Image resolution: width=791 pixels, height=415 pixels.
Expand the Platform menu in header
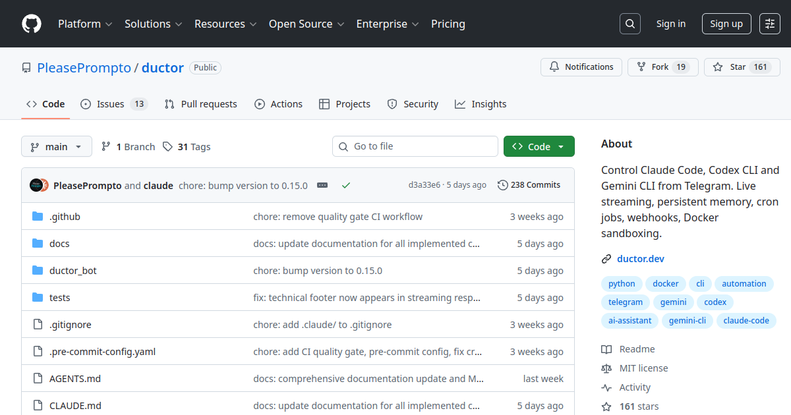click(85, 24)
